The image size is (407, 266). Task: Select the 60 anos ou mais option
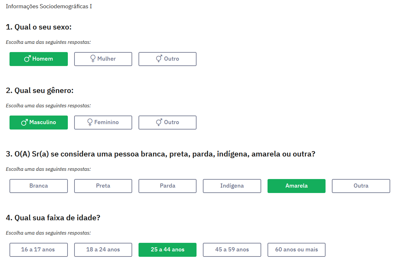coord(296,250)
